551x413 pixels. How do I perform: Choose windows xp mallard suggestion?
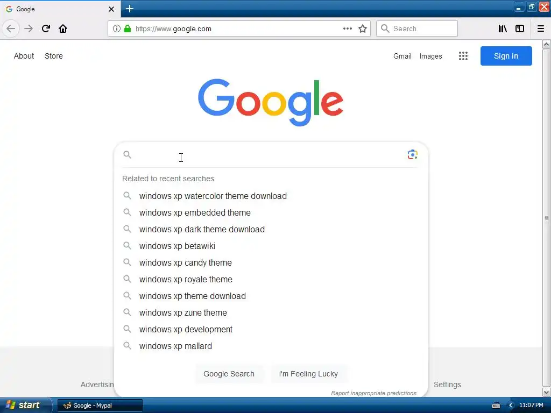[x=271, y=346]
